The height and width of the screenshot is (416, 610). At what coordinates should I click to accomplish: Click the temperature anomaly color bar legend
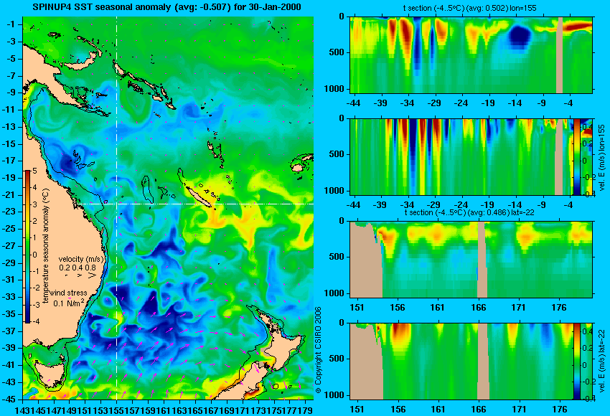click(x=28, y=247)
